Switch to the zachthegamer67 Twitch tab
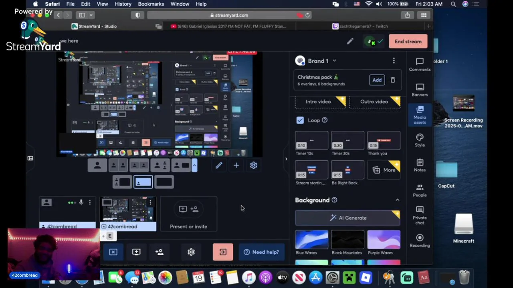This screenshot has height=288, width=513. tap(360, 26)
